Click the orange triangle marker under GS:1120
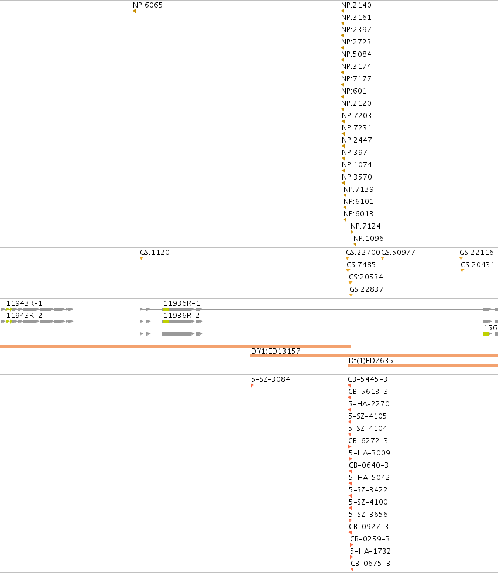 pyautogui.click(x=142, y=258)
